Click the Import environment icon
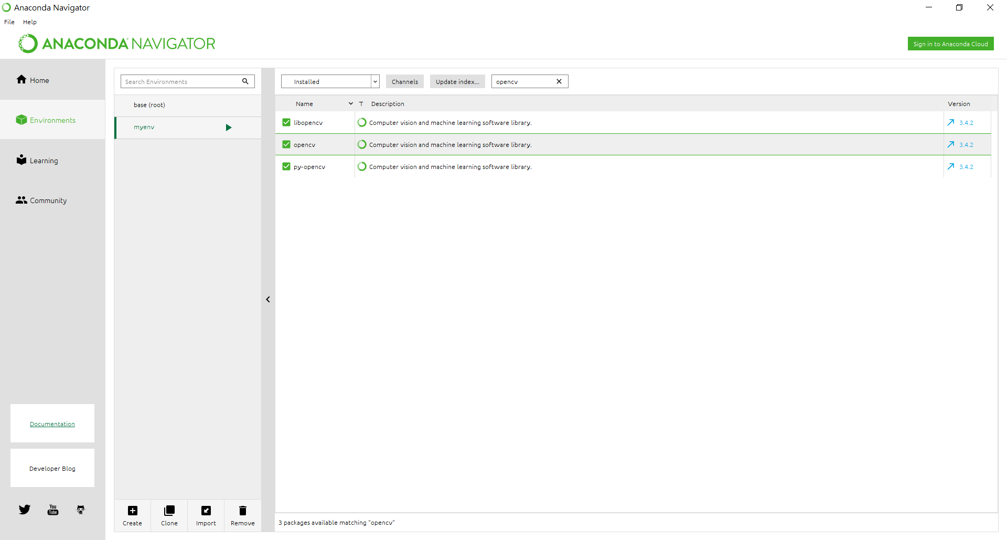Viewport: 1007px width, 540px height. [x=206, y=511]
